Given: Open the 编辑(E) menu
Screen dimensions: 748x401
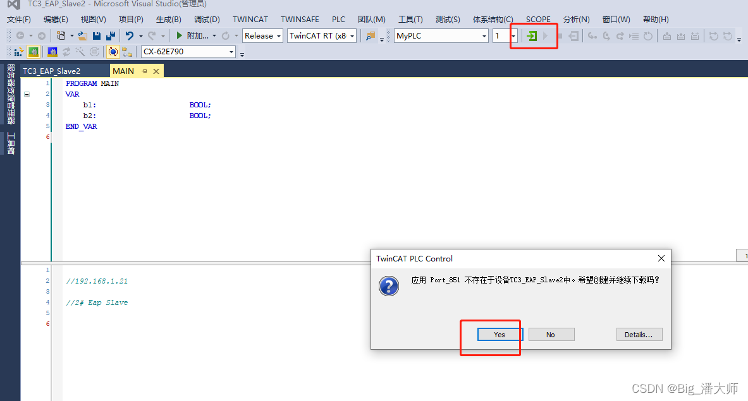Looking at the screenshot, I should click(56, 20).
